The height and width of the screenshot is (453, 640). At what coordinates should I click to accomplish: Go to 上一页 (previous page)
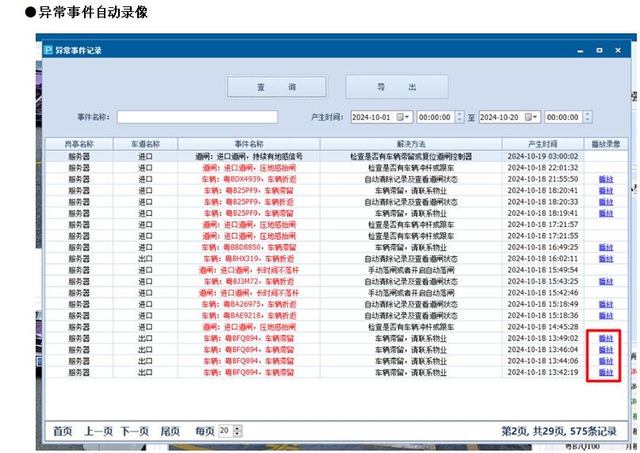pyautogui.click(x=99, y=432)
